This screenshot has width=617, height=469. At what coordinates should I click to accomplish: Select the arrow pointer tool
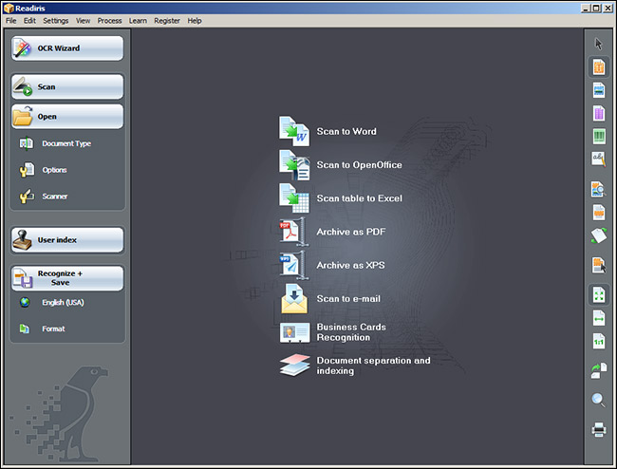[599, 44]
